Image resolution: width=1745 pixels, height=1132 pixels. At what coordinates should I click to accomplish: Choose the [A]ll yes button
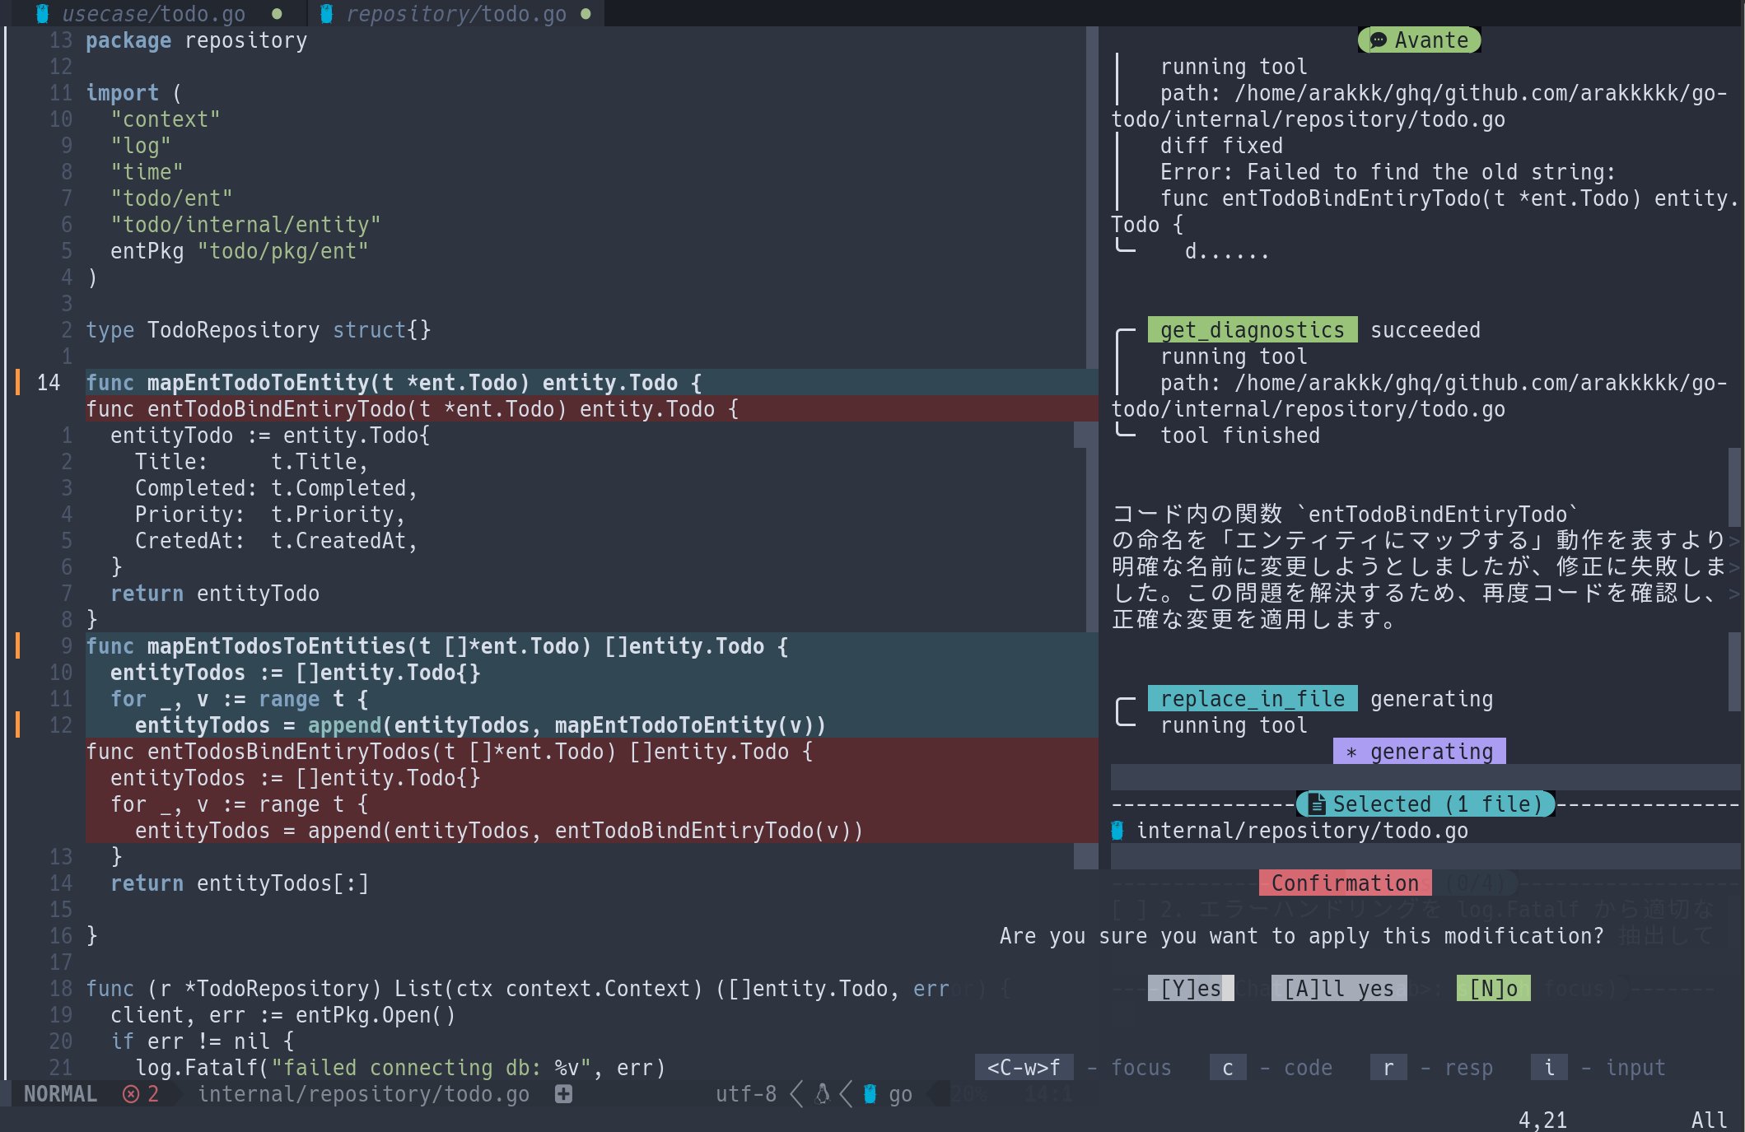click(1339, 989)
